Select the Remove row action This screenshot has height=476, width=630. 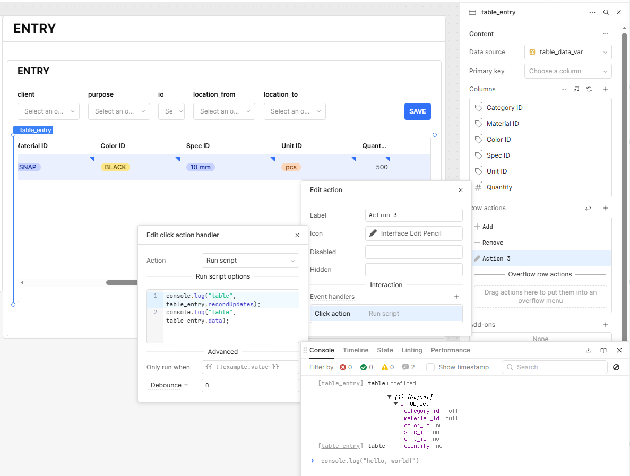click(493, 243)
